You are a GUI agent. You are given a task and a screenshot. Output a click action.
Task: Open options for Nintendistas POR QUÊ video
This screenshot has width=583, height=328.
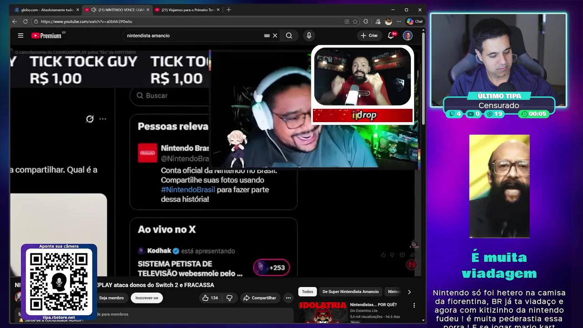[414, 305]
